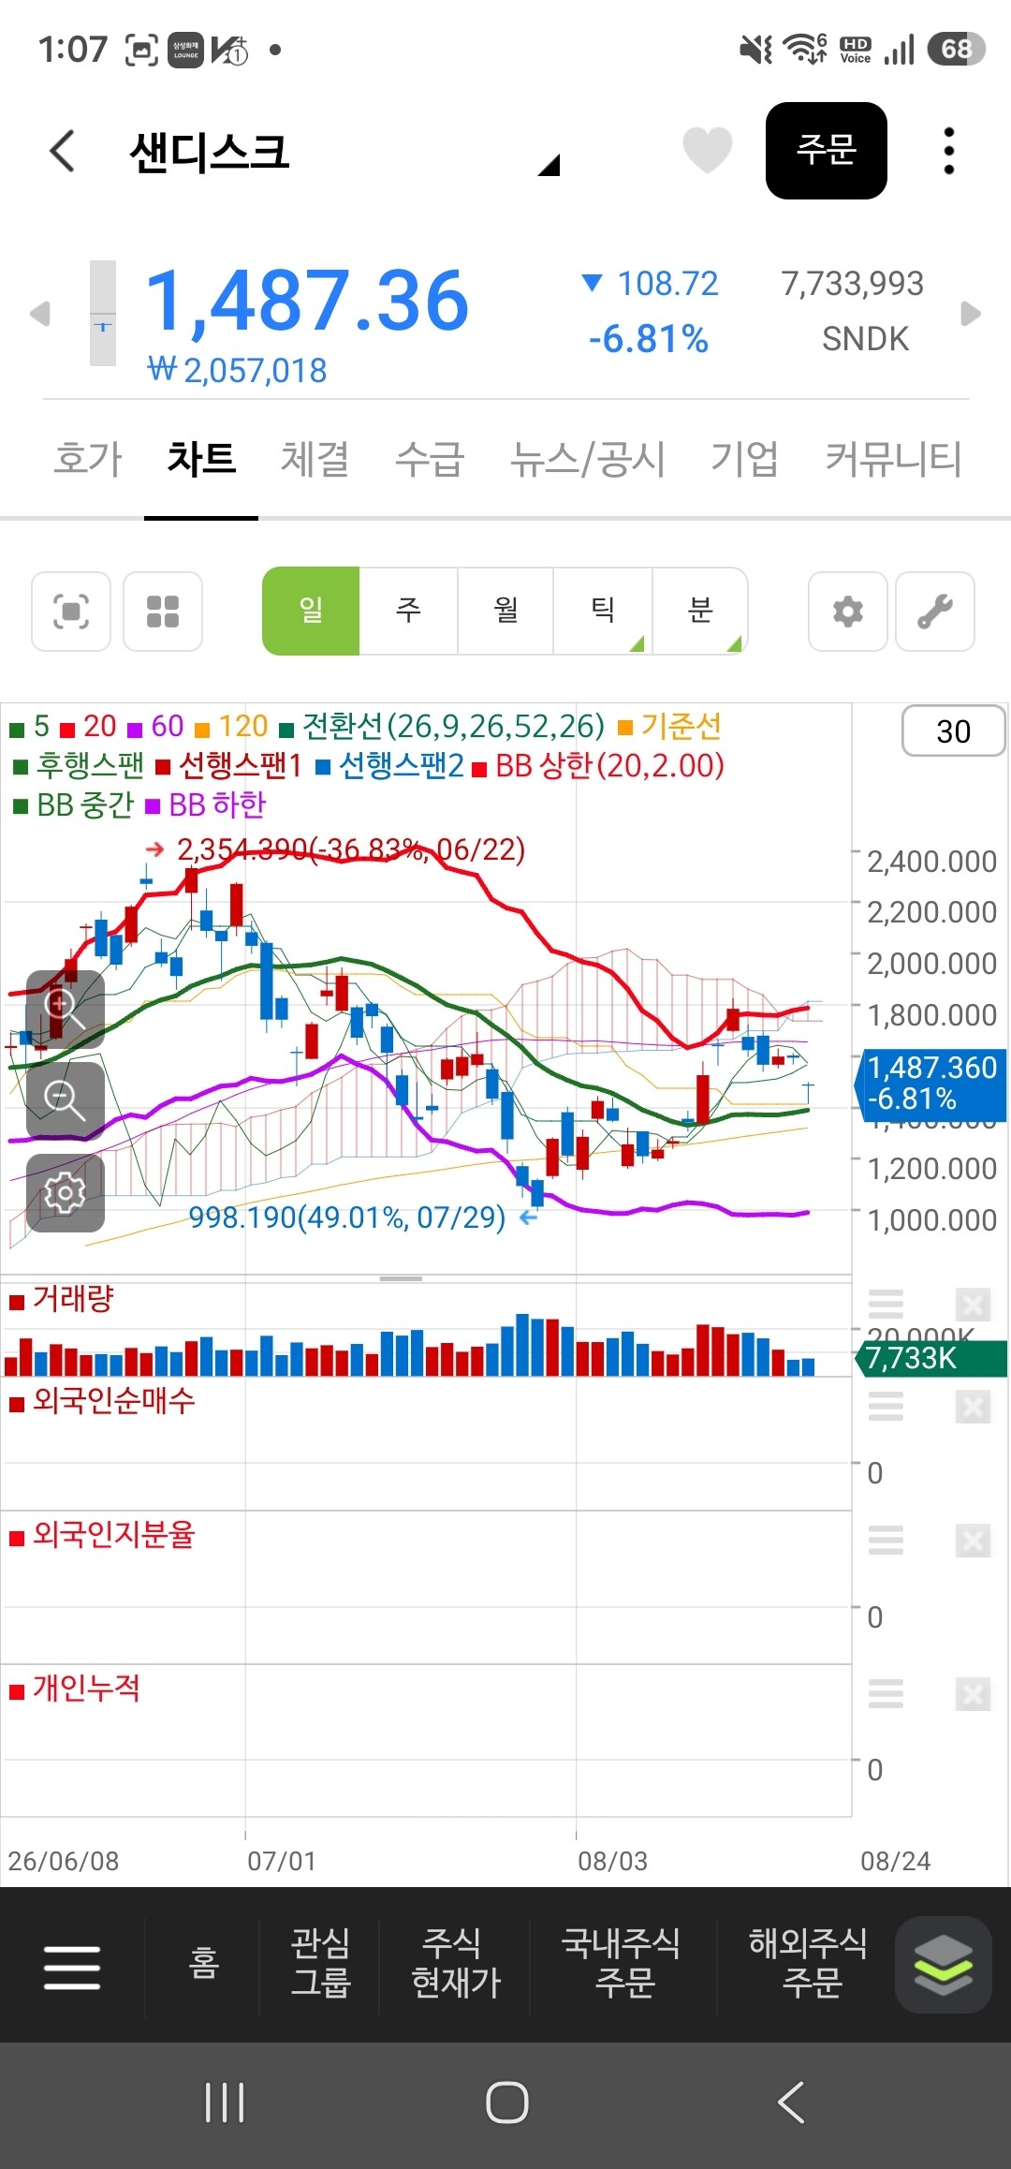Tap the green layers quick-menu icon

(943, 1964)
